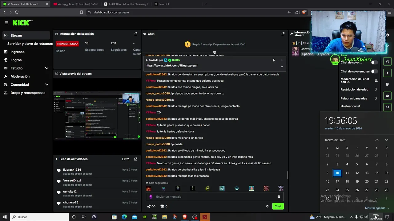The width and height of the screenshot is (394, 221).
Task: Open the share icon in address bar
Action: point(296,12)
